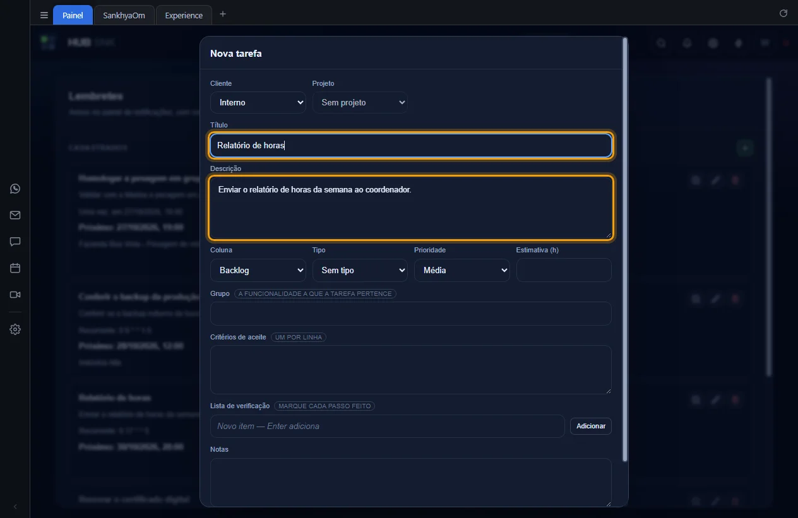Open the mail envelope sidebar icon
The height and width of the screenshot is (518, 798).
15,215
